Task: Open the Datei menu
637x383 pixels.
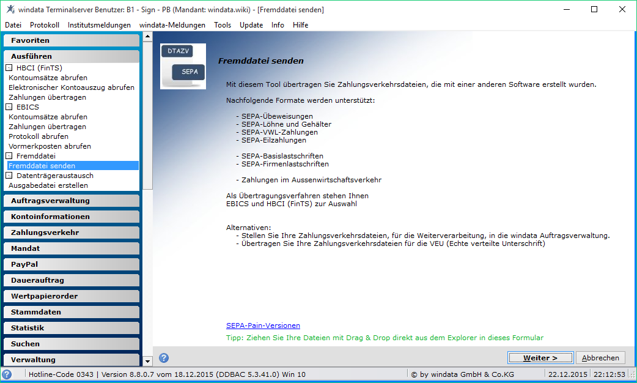Action: point(13,25)
